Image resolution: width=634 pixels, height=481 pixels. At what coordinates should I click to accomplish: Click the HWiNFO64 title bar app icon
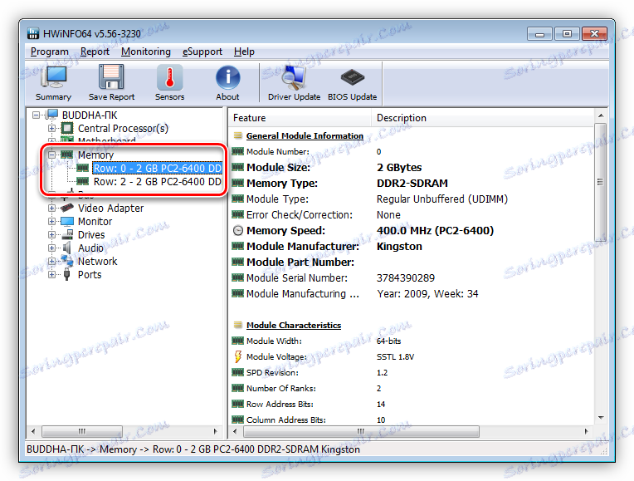point(33,33)
